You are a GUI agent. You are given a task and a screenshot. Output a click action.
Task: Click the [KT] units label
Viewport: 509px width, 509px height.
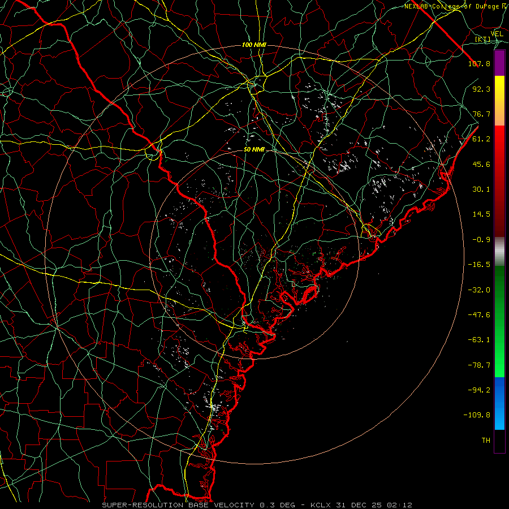coord(483,40)
